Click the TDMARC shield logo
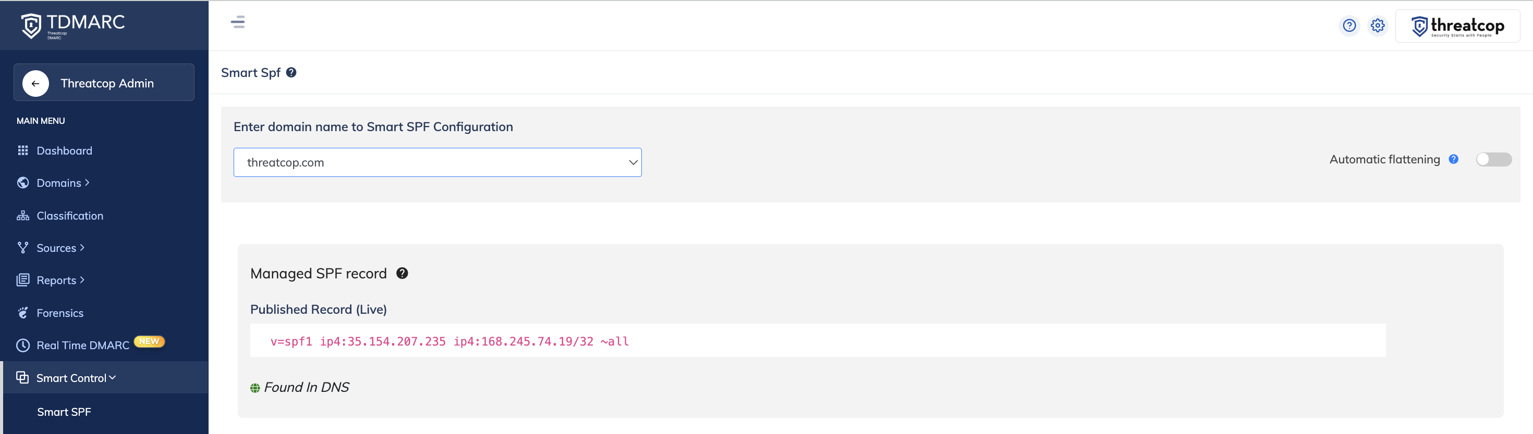This screenshot has height=434, width=1533. click(31, 25)
